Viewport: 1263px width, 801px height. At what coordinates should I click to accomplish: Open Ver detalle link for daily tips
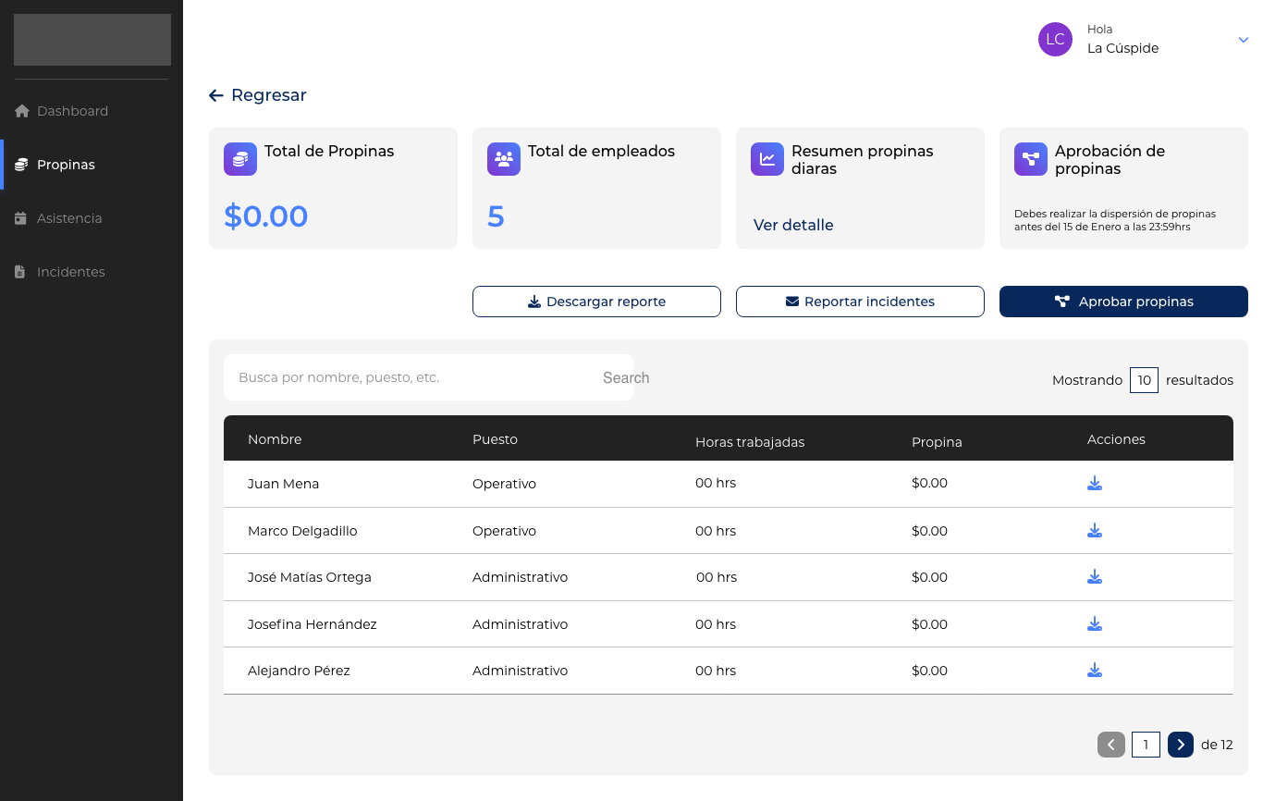[793, 225]
